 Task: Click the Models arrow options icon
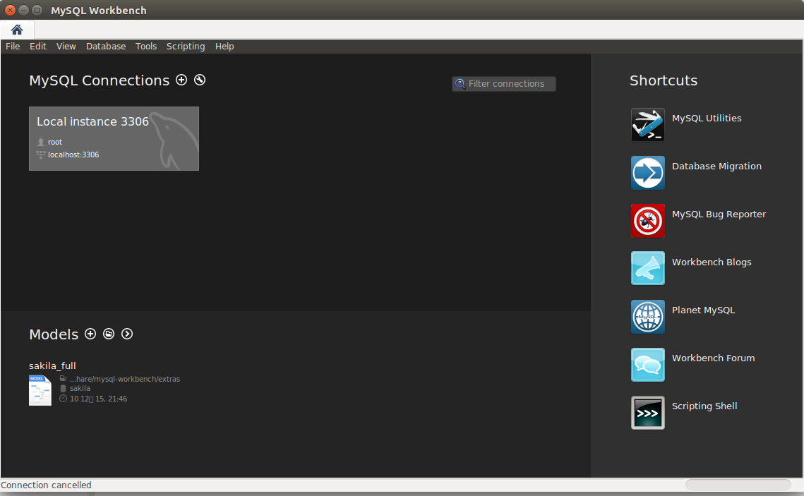[x=127, y=334]
